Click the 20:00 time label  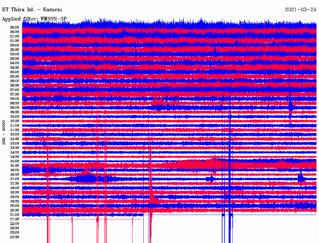[x=15, y=206]
